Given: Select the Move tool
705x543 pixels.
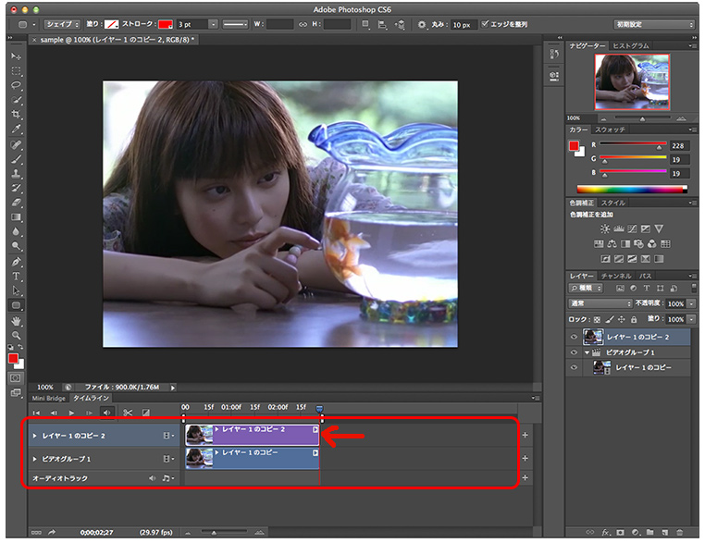Looking at the screenshot, I should (16, 56).
